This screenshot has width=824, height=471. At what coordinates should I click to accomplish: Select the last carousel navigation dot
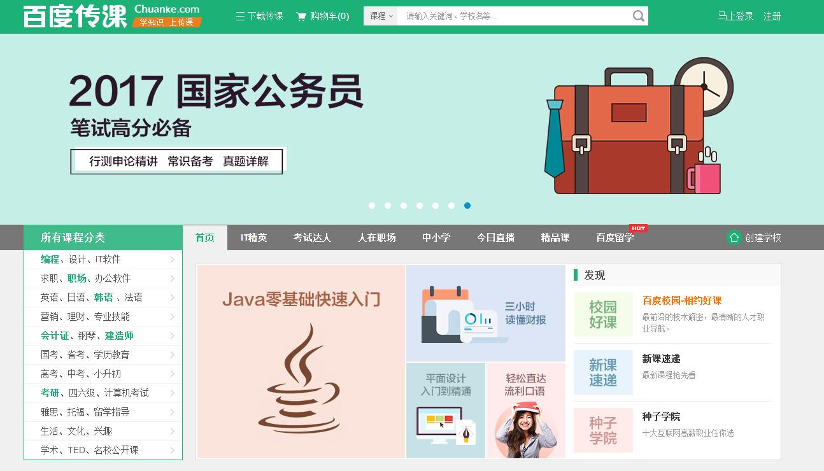[x=467, y=206]
